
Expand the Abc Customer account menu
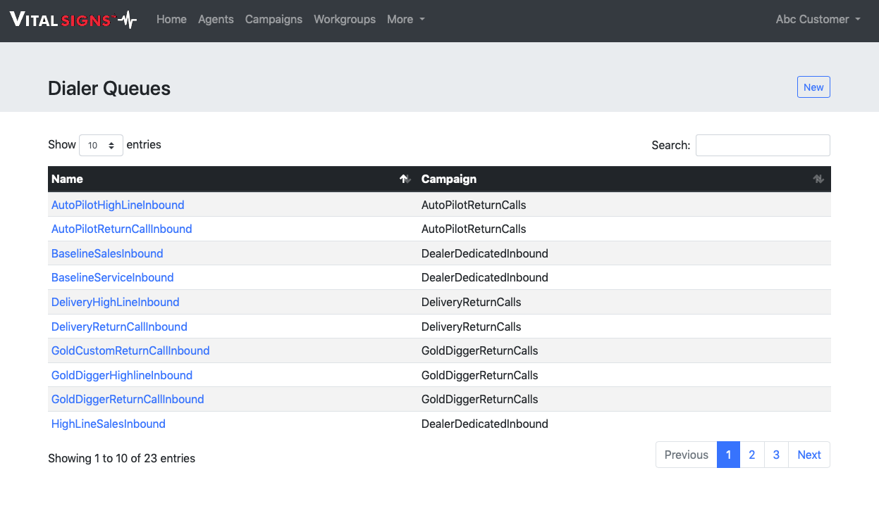click(x=818, y=20)
